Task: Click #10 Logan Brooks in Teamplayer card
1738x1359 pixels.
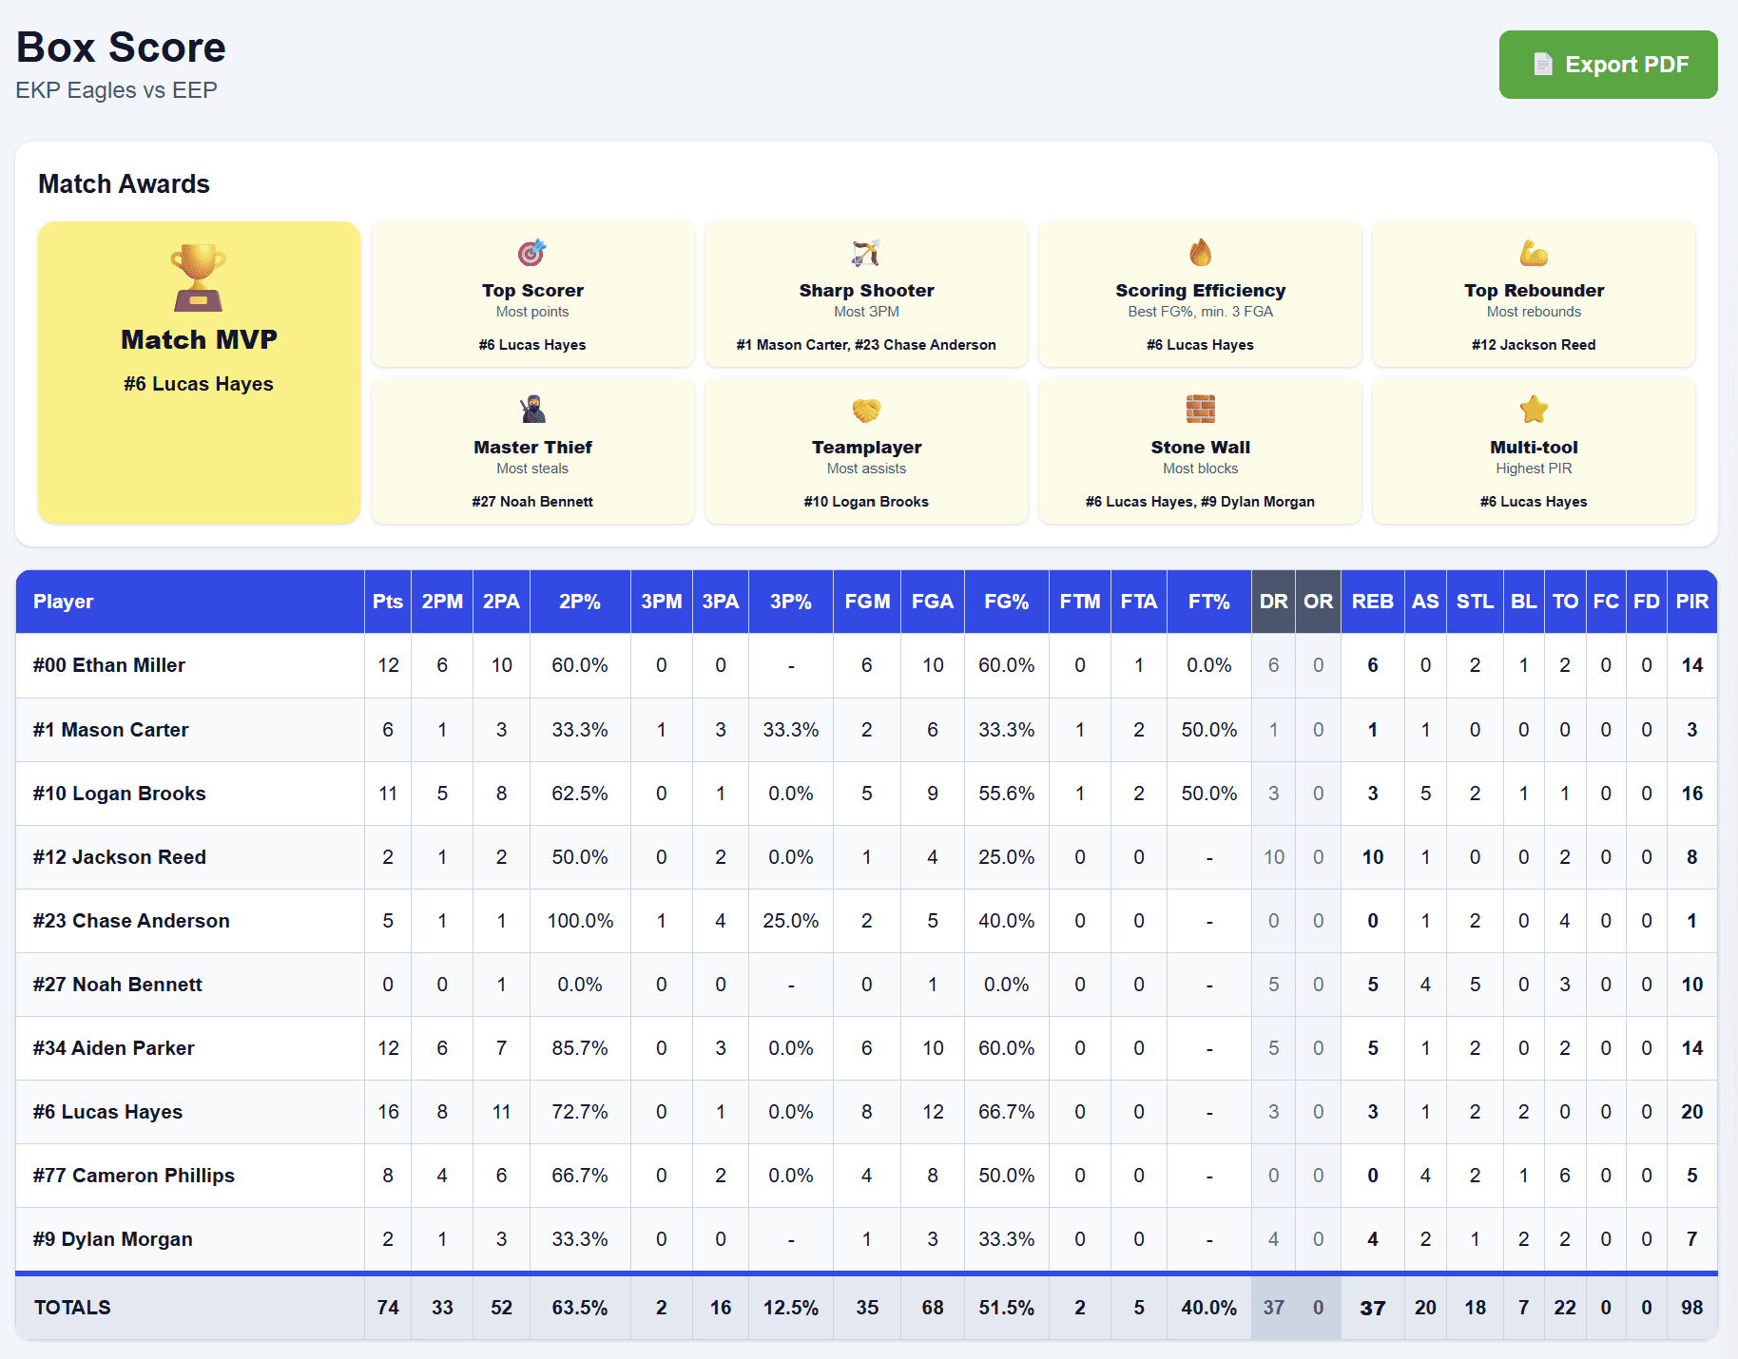Action: 866,502
